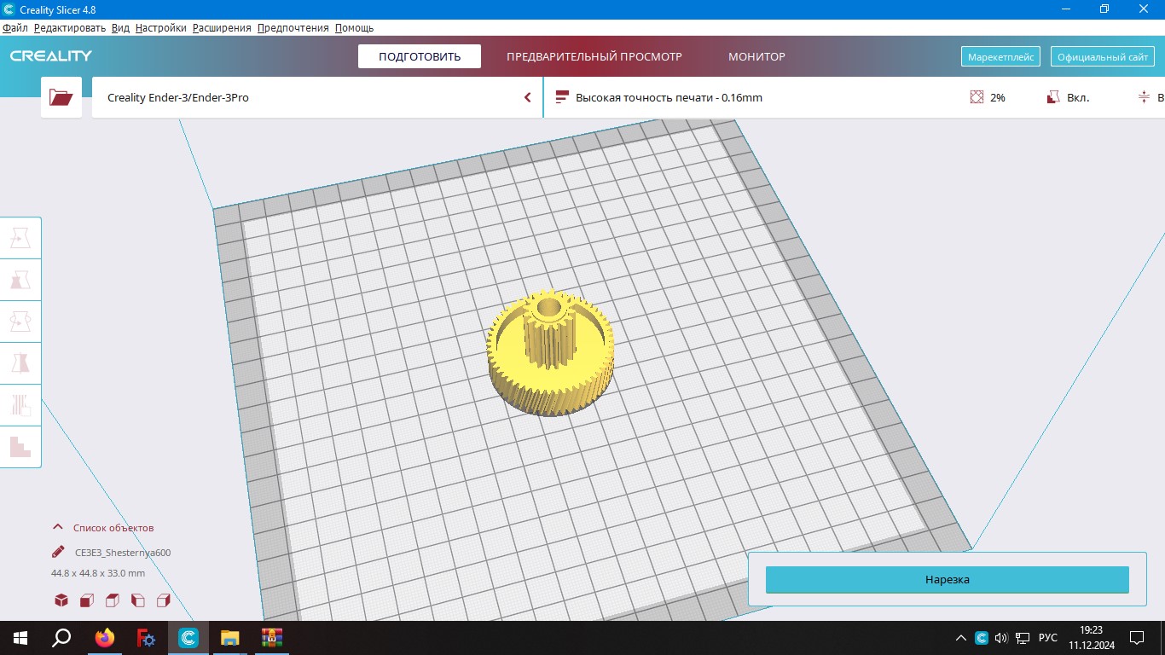
Task: Switch to ПРЕДВАРИТЕЛЬНЫЙ ПРОСМОТР tab
Action: pyautogui.click(x=594, y=56)
